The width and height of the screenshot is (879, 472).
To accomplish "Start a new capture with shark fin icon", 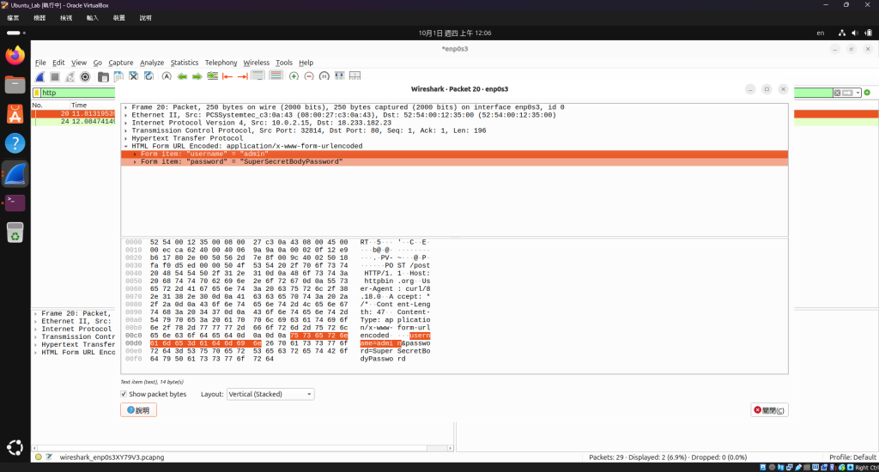I will pos(39,76).
